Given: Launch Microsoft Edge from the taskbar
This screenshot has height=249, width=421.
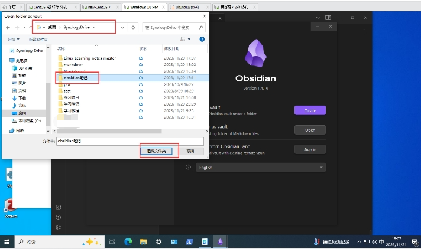Looking at the screenshot, I should (128, 242).
